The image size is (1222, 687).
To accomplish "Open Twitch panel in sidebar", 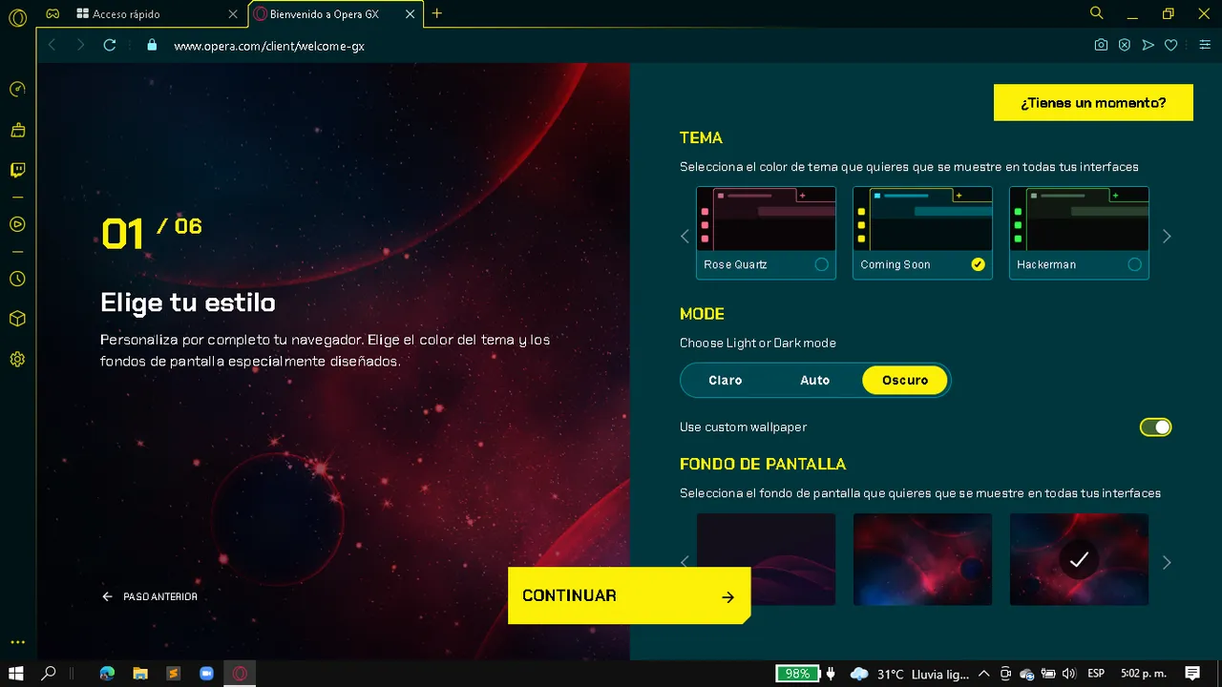I will pos(17,171).
